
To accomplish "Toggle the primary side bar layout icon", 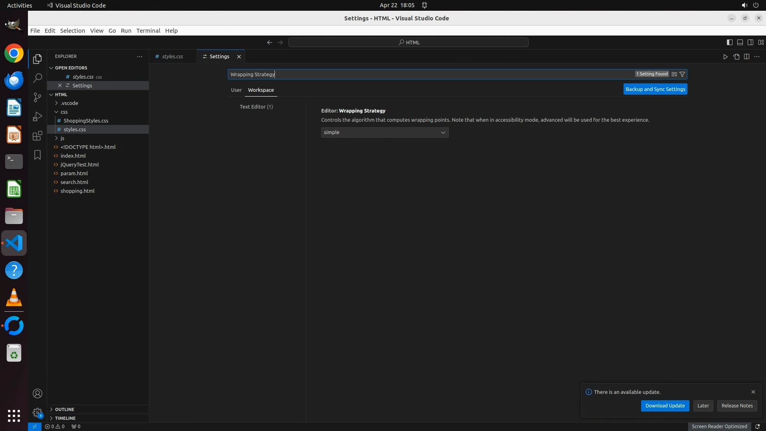I will tap(729, 42).
